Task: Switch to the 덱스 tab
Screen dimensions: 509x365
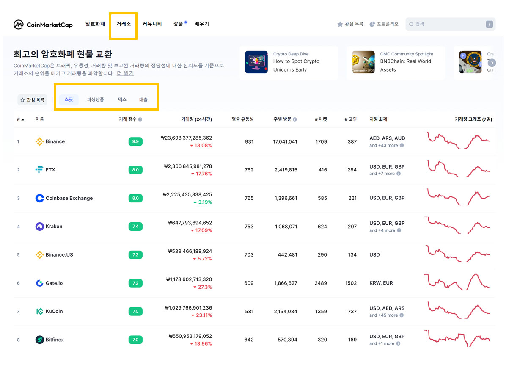Action: click(x=122, y=100)
